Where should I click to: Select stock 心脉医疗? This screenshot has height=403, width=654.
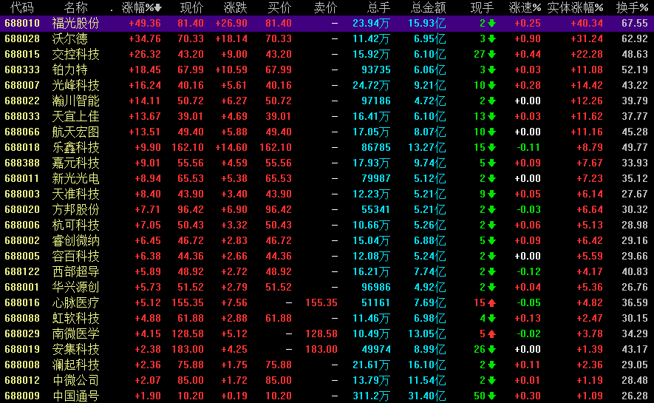pyautogui.click(x=76, y=303)
